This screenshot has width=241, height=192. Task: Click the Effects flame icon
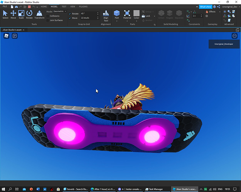207,12
